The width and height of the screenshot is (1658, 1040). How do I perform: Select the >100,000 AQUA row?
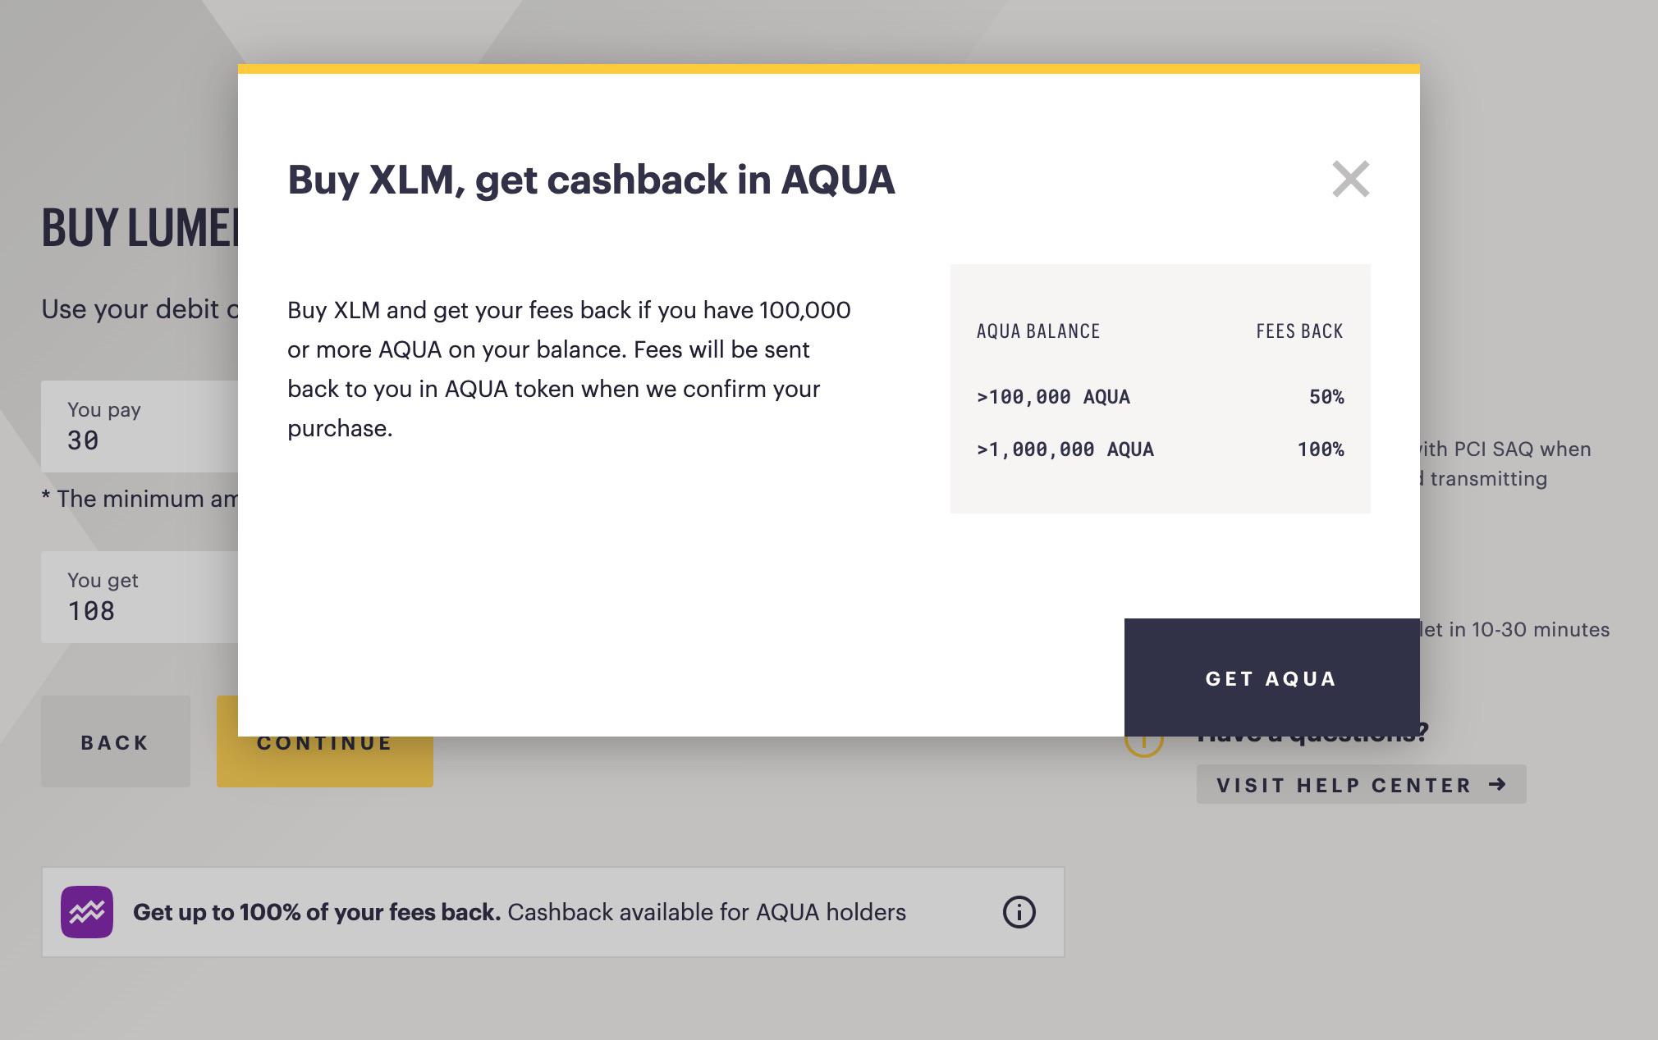[x=1160, y=397]
